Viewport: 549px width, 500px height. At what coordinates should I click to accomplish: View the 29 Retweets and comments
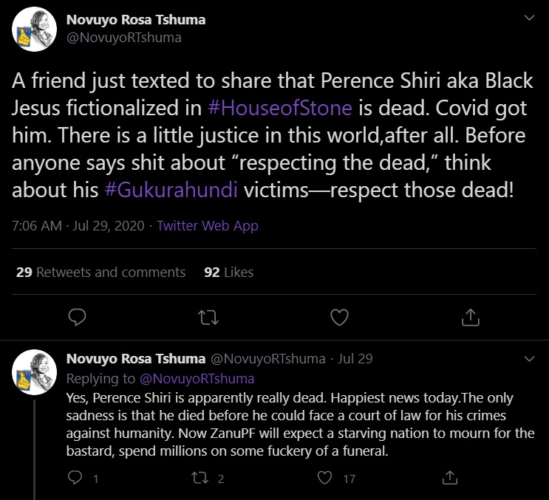[100, 273]
